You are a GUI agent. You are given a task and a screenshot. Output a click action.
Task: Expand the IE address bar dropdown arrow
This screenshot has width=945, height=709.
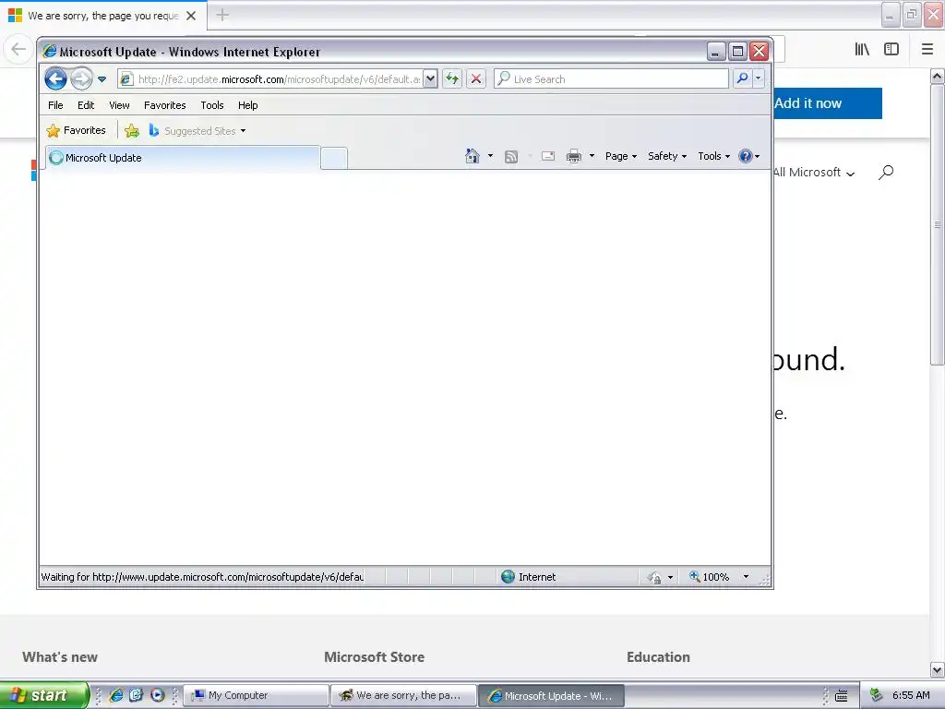coord(430,79)
